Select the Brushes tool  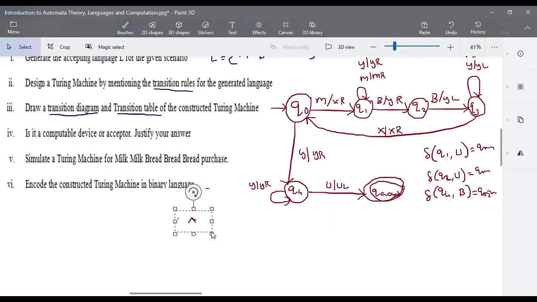(x=125, y=28)
